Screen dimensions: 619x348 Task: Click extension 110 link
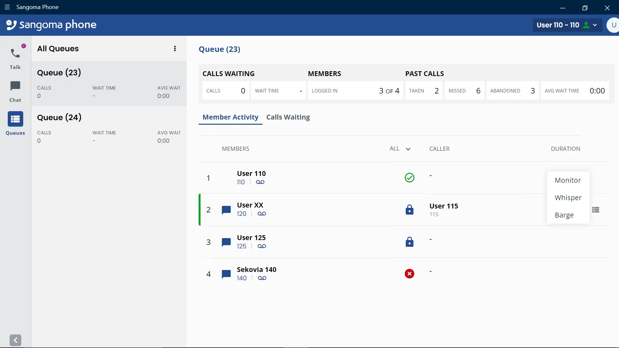coord(241,182)
